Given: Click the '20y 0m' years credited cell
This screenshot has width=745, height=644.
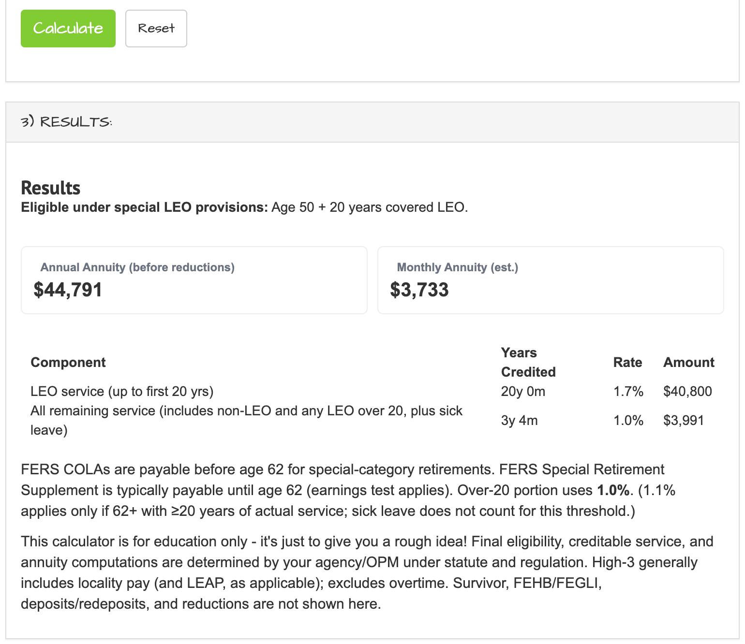Looking at the screenshot, I should coord(523,391).
